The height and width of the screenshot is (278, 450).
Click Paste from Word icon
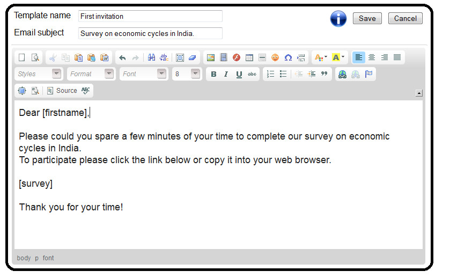pos(104,57)
